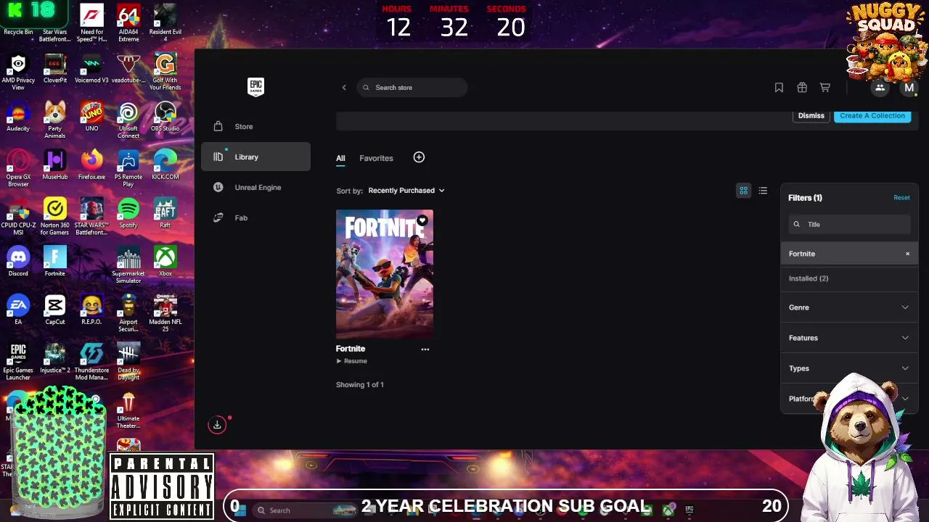Select the Epic Games Launcher desktop icon
The height and width of the screenshot is (522, 929).
tap(18, 362)
